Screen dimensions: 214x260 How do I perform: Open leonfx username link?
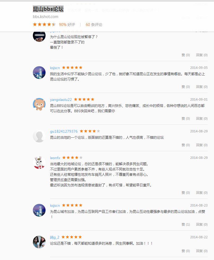tap(55, 158)
